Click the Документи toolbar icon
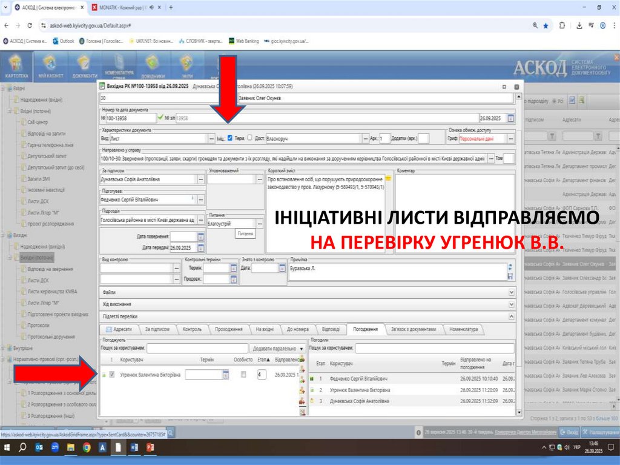 84,66
